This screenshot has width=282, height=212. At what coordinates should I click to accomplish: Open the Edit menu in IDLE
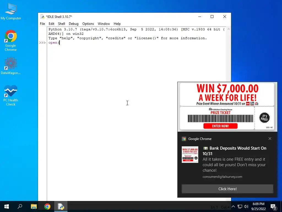(51, 24)
